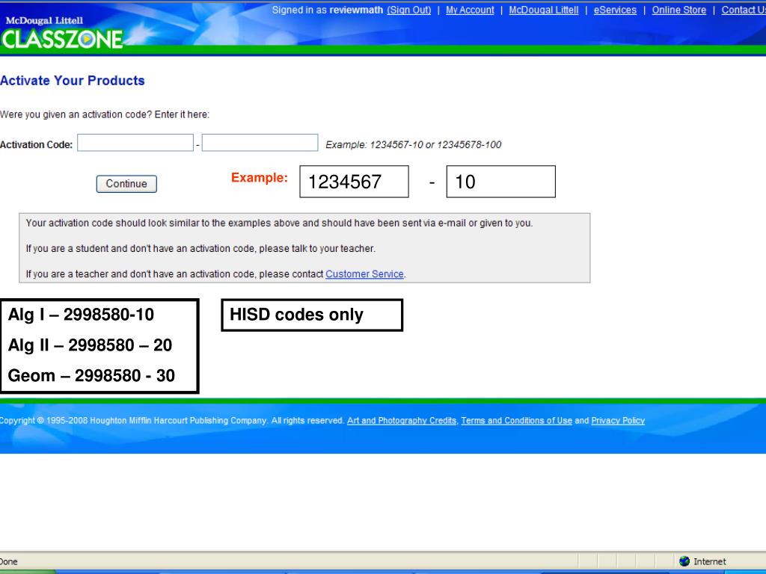Click the 'Done' status bar text
The height and width of the screenshot is (574, 766).
[9, 562]
